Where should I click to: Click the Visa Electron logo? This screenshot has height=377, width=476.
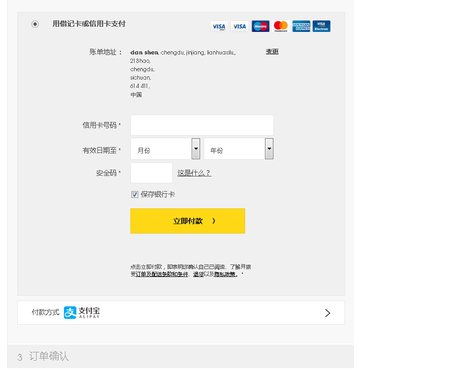322,26
